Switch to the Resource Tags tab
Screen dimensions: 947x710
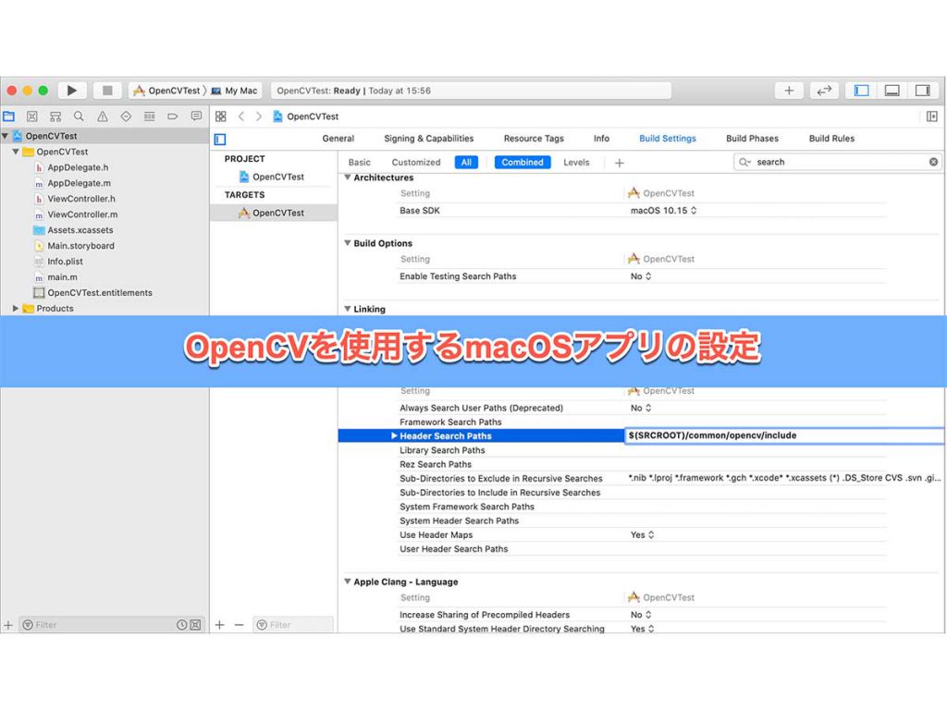[534, 139]
